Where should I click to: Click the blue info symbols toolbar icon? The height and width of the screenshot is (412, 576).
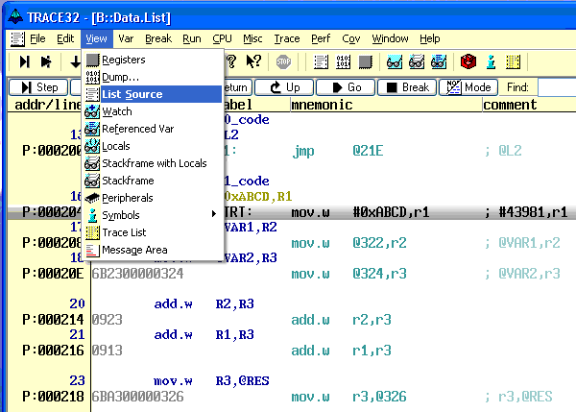coord(491,61)
